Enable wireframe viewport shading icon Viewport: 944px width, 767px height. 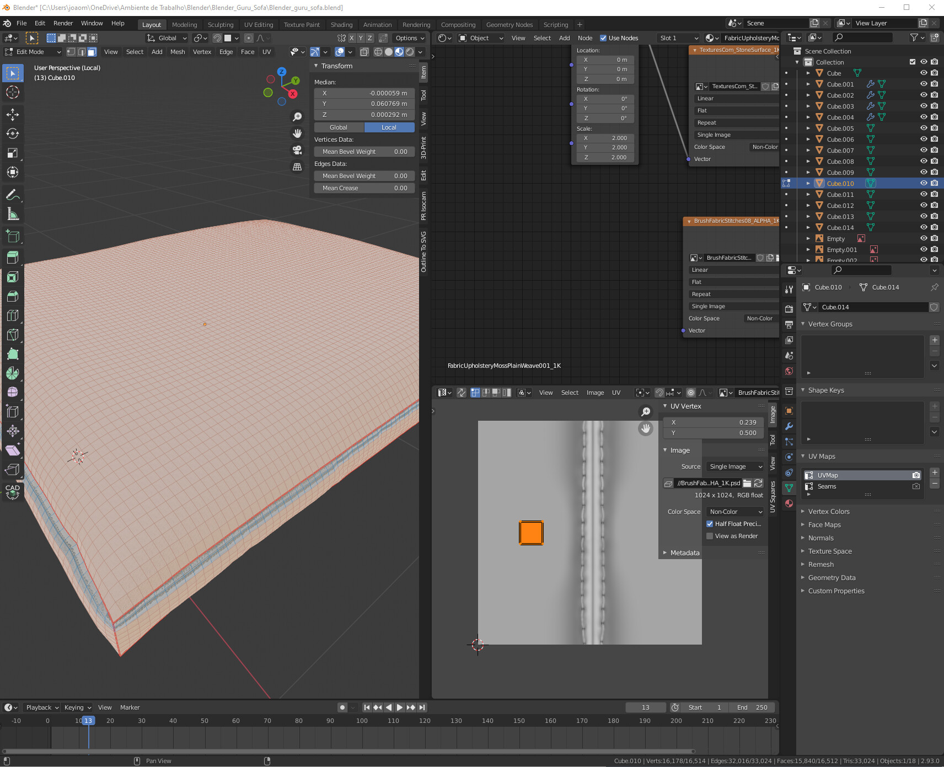379,51
